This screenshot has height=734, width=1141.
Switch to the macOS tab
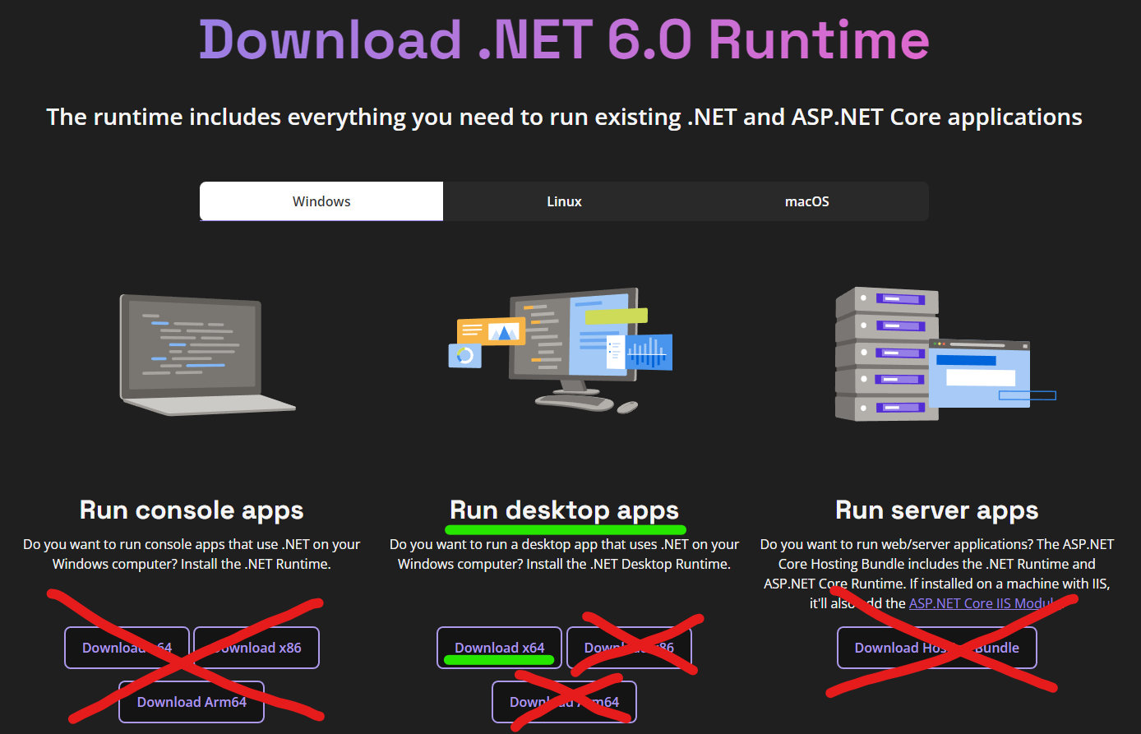pyautogui.click(x=807, y=201)
